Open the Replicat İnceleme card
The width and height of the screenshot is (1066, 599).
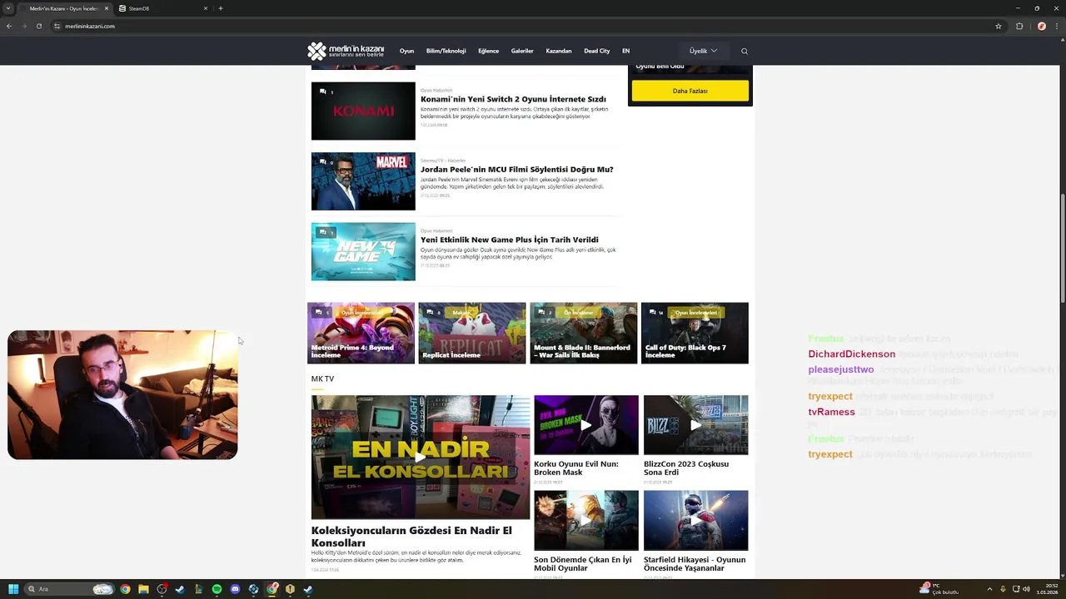pyautogui.click(x=471, y=333)
